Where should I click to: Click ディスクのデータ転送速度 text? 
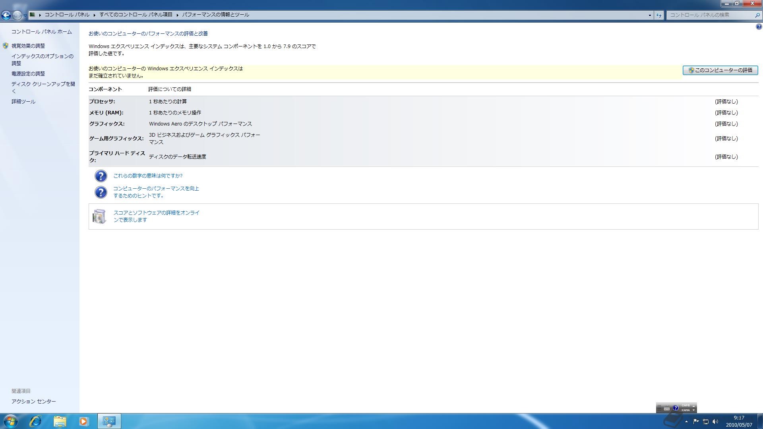tap(178, 157)
